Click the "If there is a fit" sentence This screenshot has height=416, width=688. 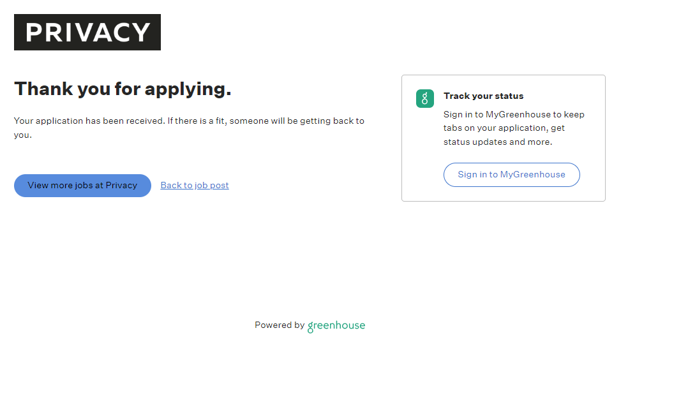pos(265,121)
